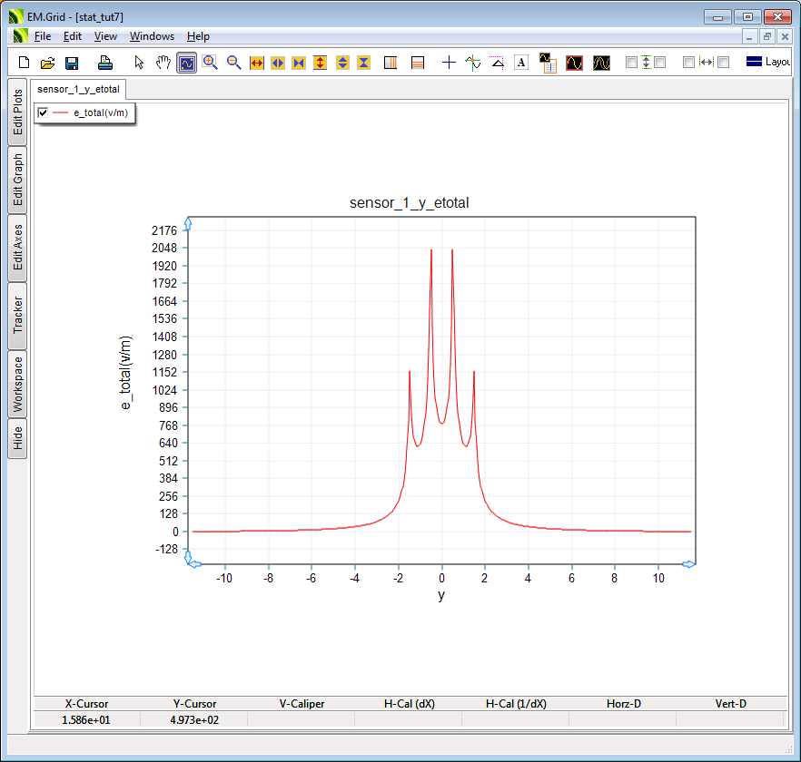Switch to the sensor_1_y_etotal tab

78,89
